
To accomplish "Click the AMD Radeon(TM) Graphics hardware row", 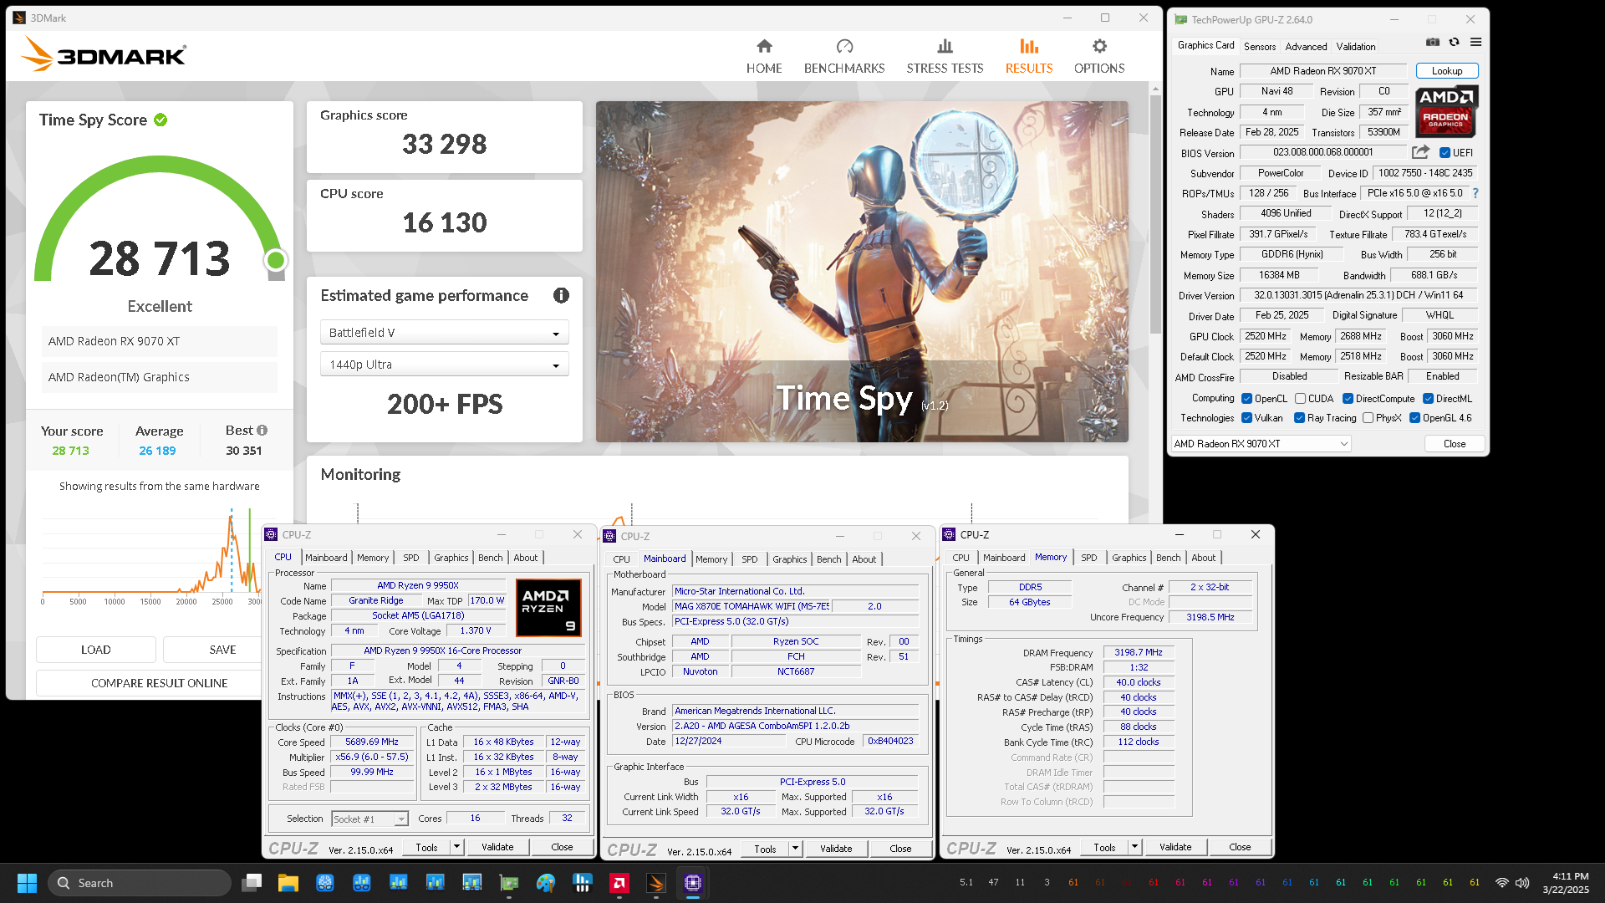I will coord(159,377).
